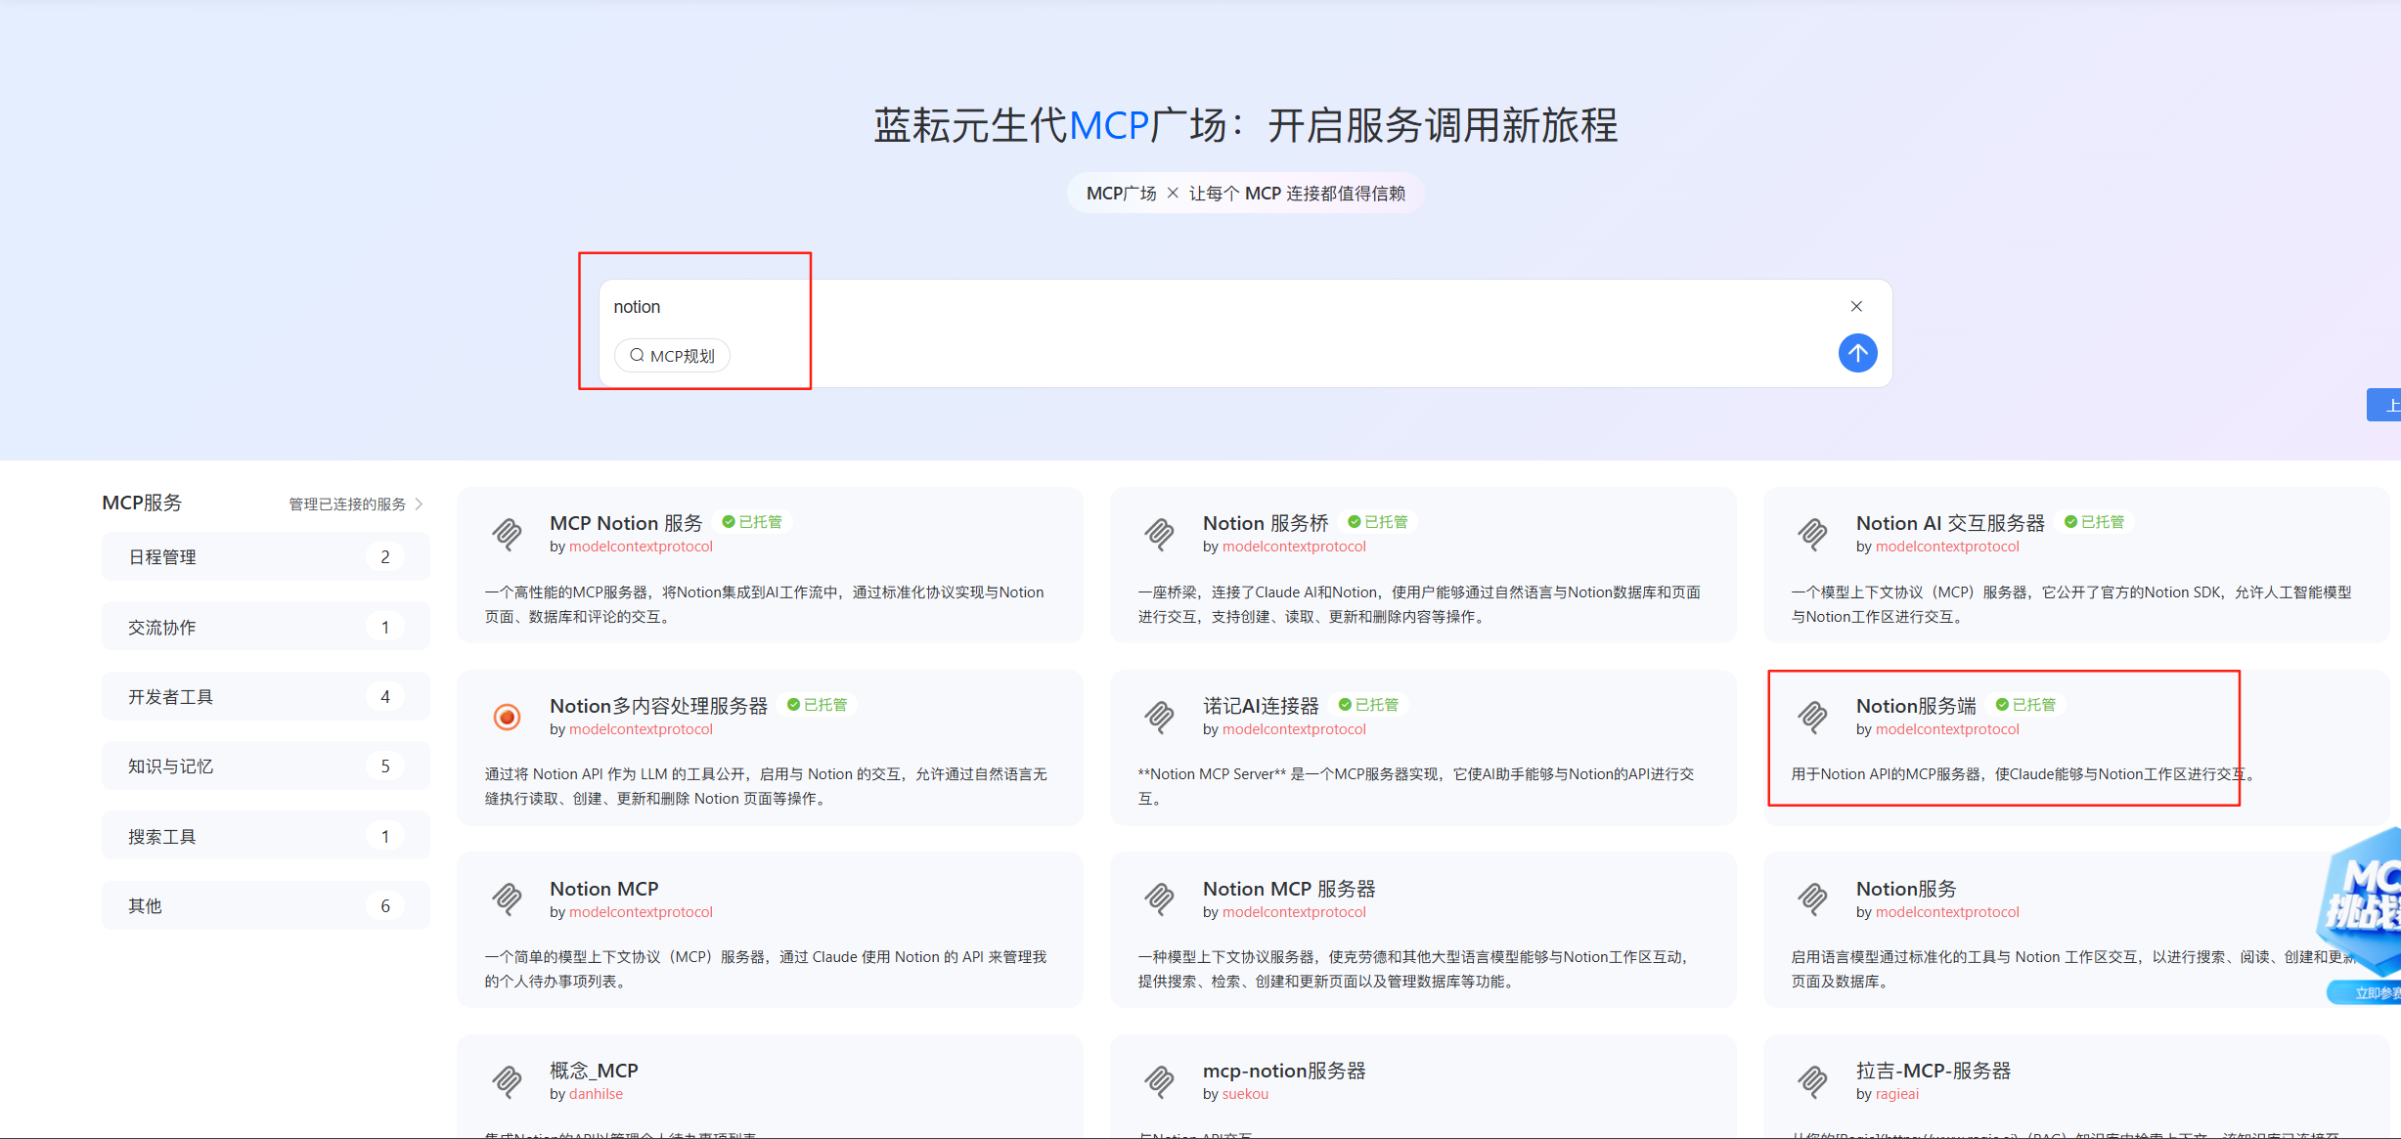Select the 开发者工具 category
This screenshot has height=1139, width=2401.
pyautogui.click(x=266, y=697)
